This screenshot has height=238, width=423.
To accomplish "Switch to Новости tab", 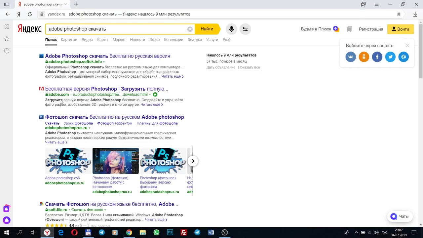I will [x=137, y=40].
